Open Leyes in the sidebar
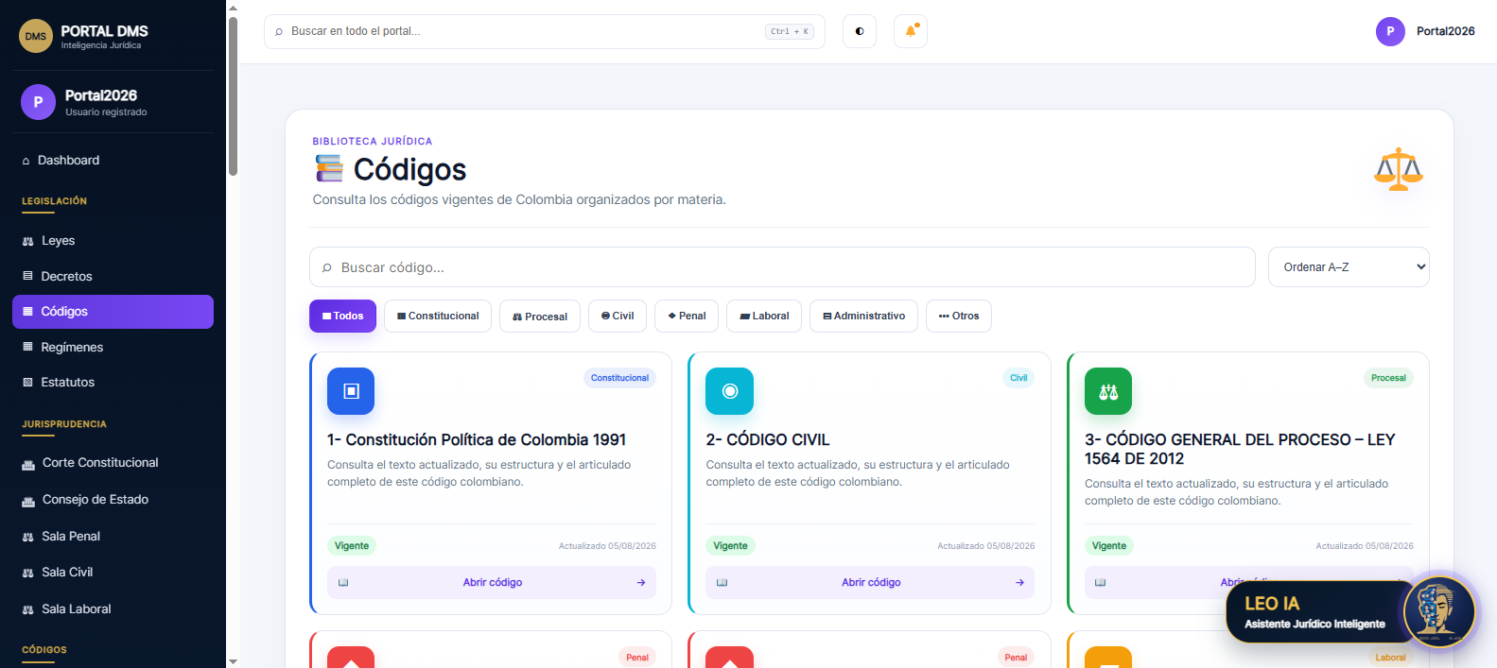Image resolution: width=1497 pixels, height=668 pixels. (113, 241)
